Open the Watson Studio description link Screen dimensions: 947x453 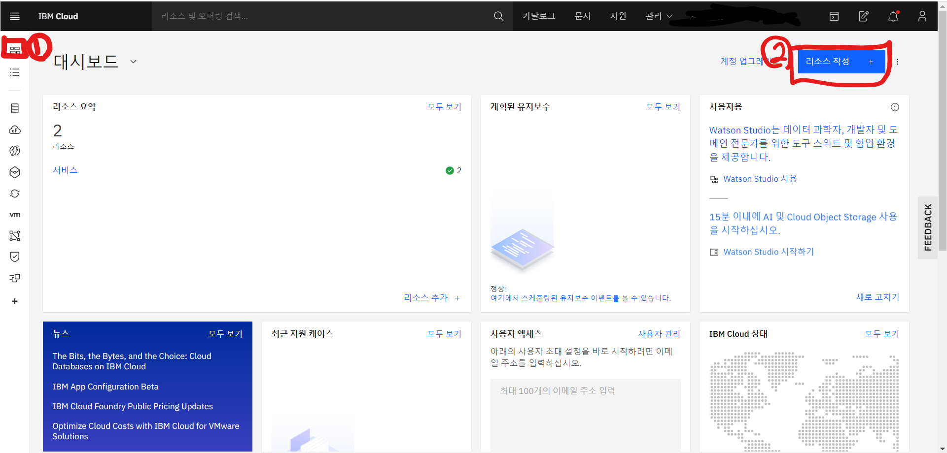(x=804, y=143)
